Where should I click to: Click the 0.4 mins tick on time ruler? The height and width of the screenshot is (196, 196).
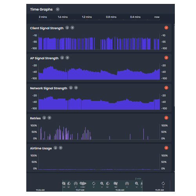[135, 17]
